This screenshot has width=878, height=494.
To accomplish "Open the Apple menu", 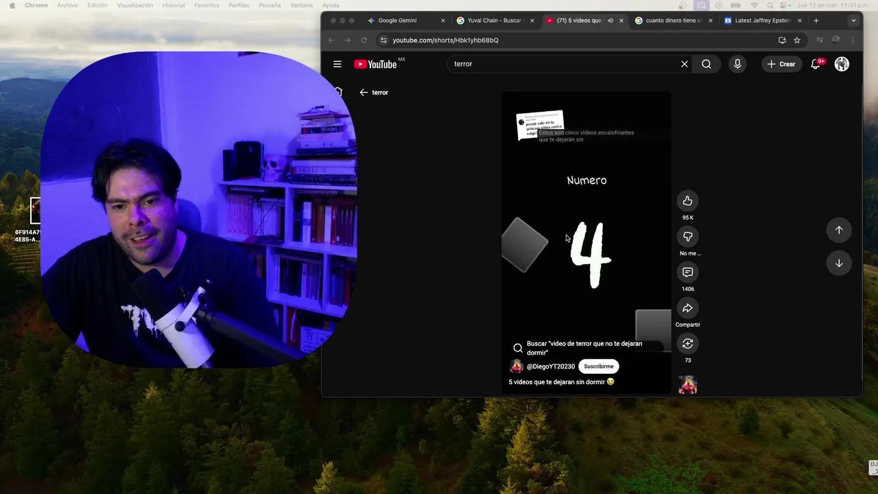I will click(x=12, y=5).
